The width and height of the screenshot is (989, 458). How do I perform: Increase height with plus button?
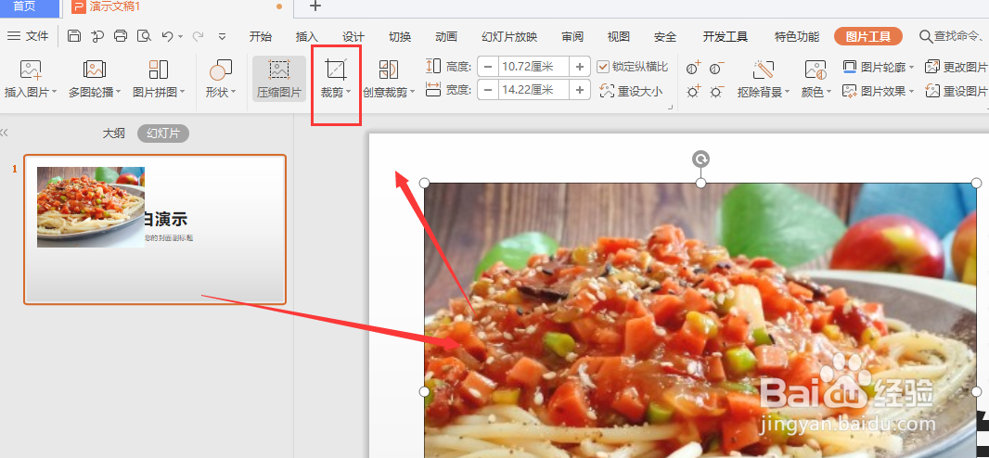coord(580,67)
